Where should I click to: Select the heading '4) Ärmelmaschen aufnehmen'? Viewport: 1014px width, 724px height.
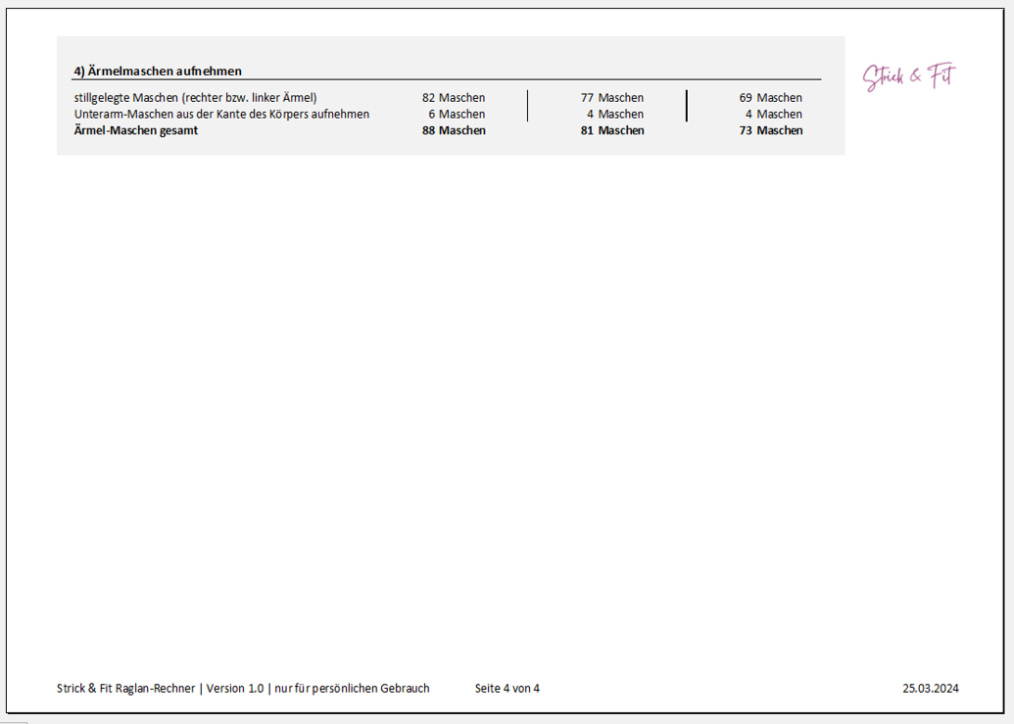click(x=158, y=71)
